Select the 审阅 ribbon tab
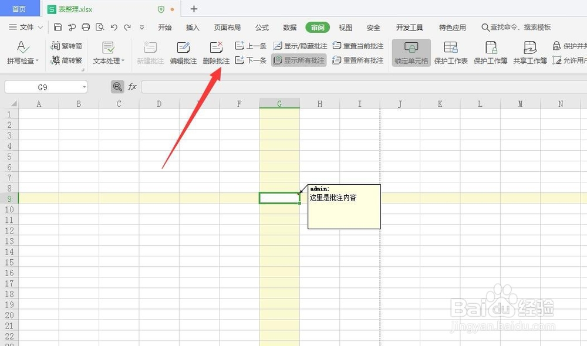The height and width of the screenshot is (346, 587). pyautogui.click(x=318, y=28)
